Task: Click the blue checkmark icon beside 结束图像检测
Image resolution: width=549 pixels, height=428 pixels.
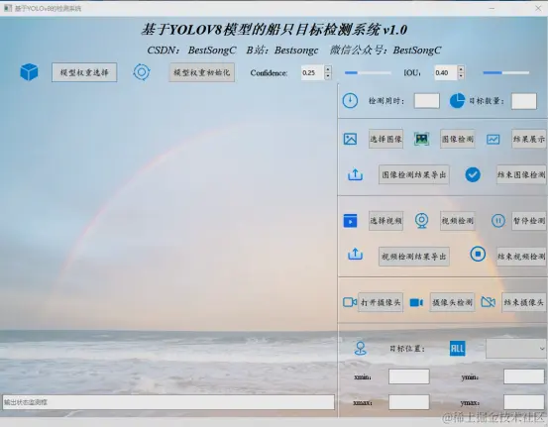Action: click(473, 174)
